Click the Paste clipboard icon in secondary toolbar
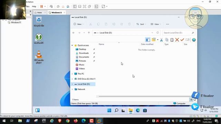Image resolution: width=221 pixels, height=124 pixels. click(172, 40)
